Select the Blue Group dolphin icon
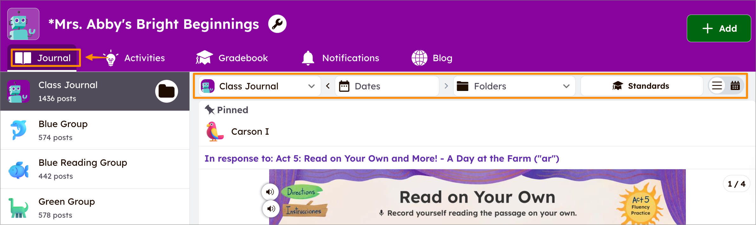 tap(18, 130)
